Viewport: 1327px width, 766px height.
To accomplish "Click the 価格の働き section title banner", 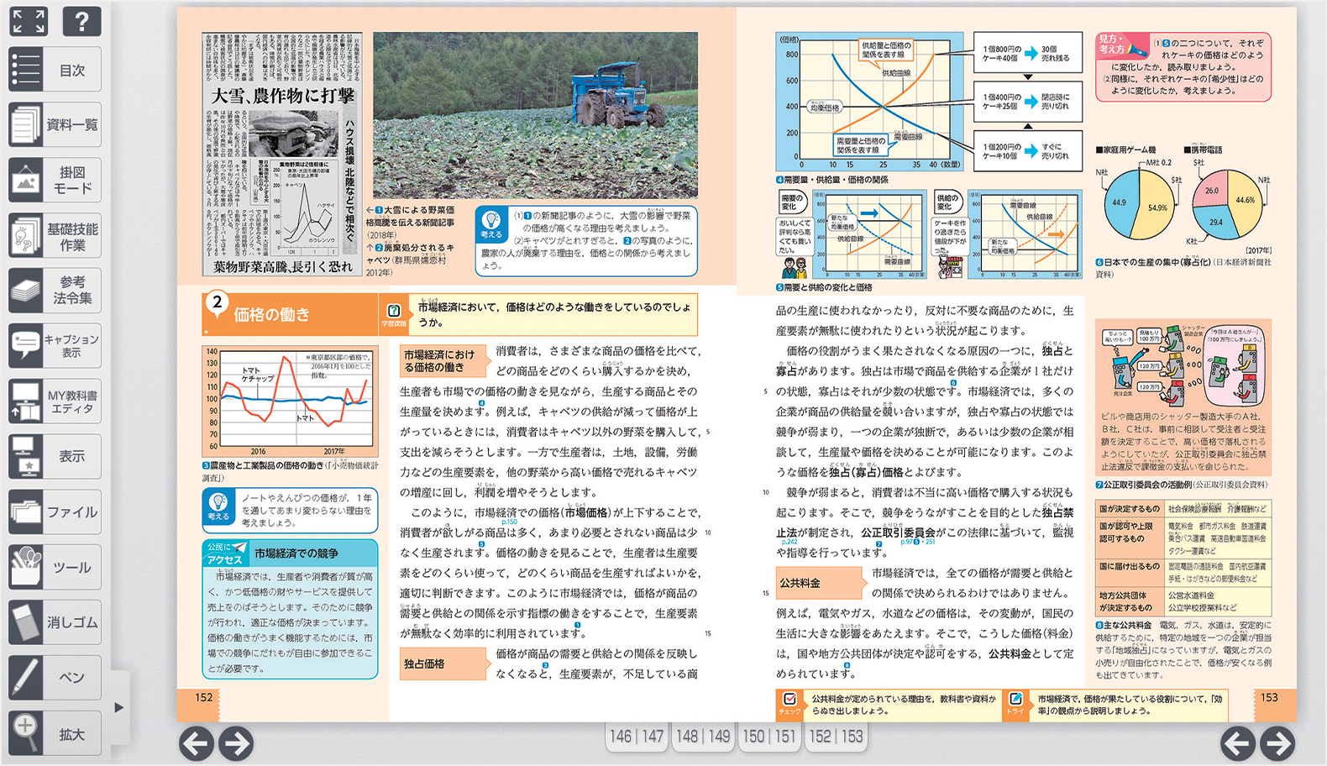I will click(291, 314).
